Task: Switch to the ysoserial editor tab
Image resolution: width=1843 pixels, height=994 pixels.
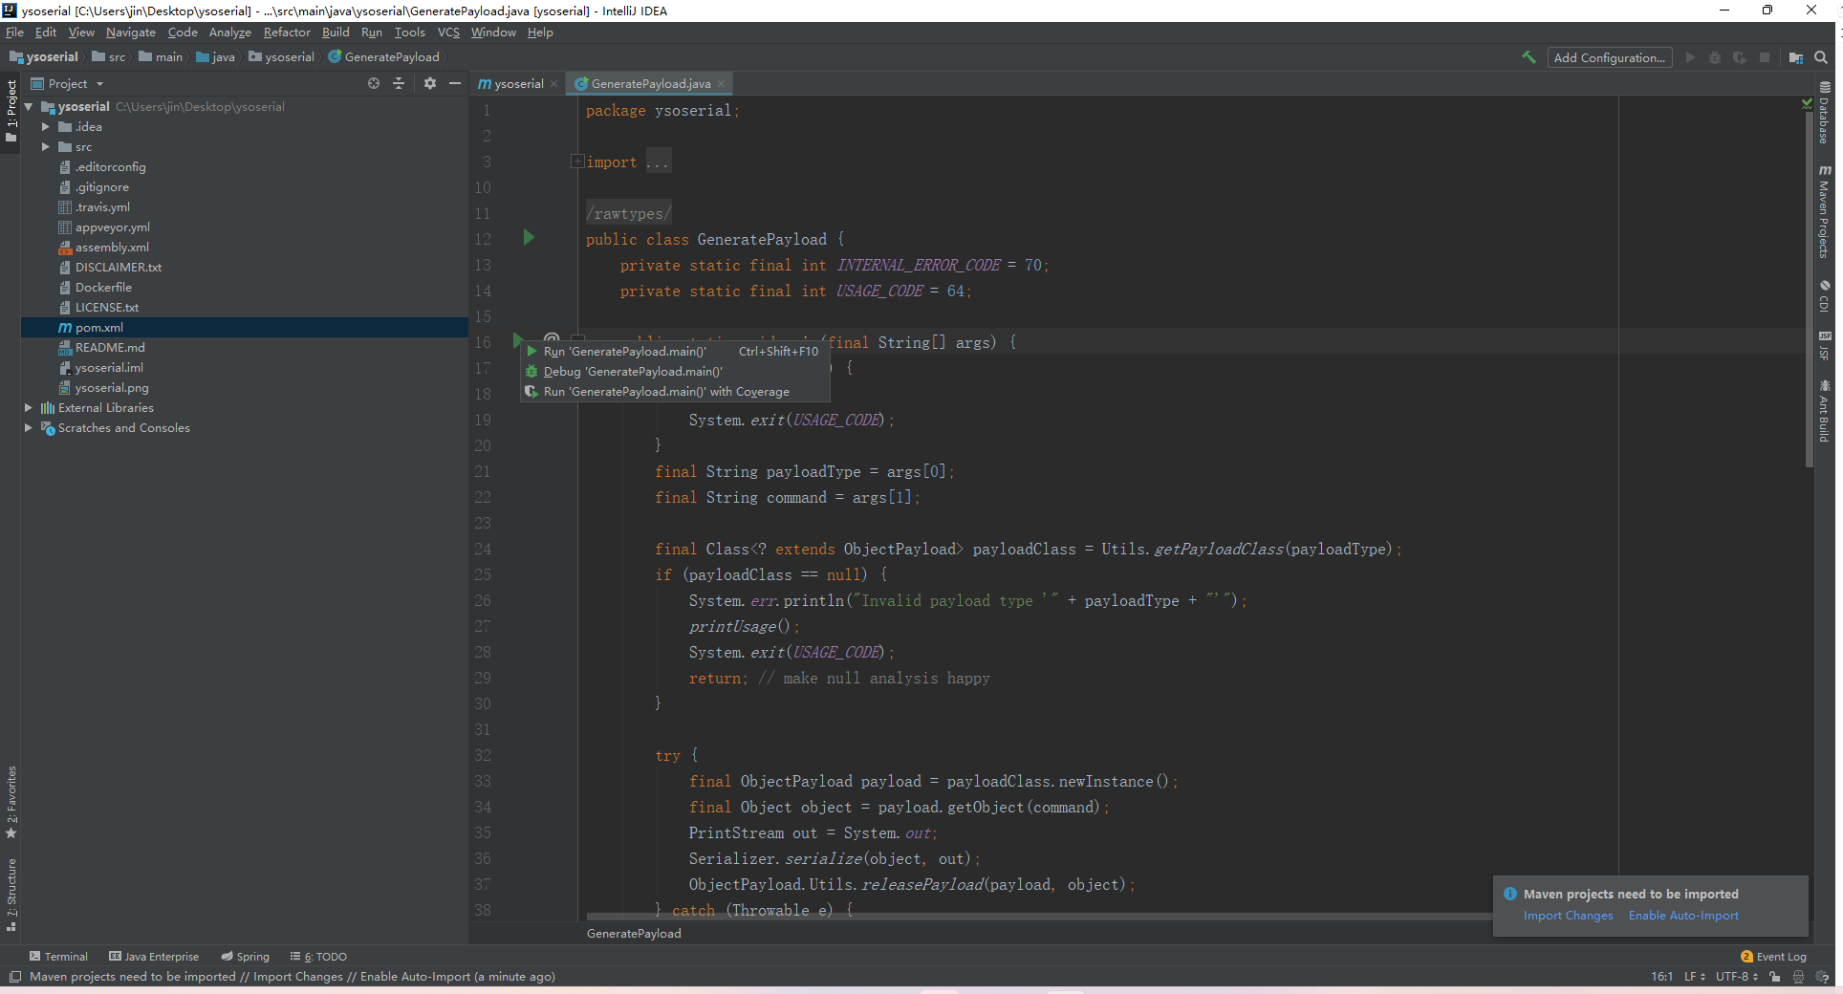Action: (x=516, y=83)
